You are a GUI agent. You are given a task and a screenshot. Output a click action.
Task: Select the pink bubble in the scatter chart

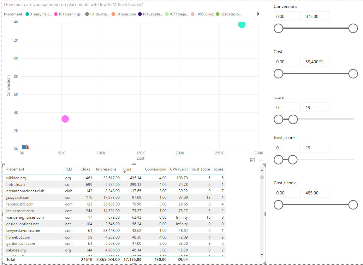pos(65,119)
